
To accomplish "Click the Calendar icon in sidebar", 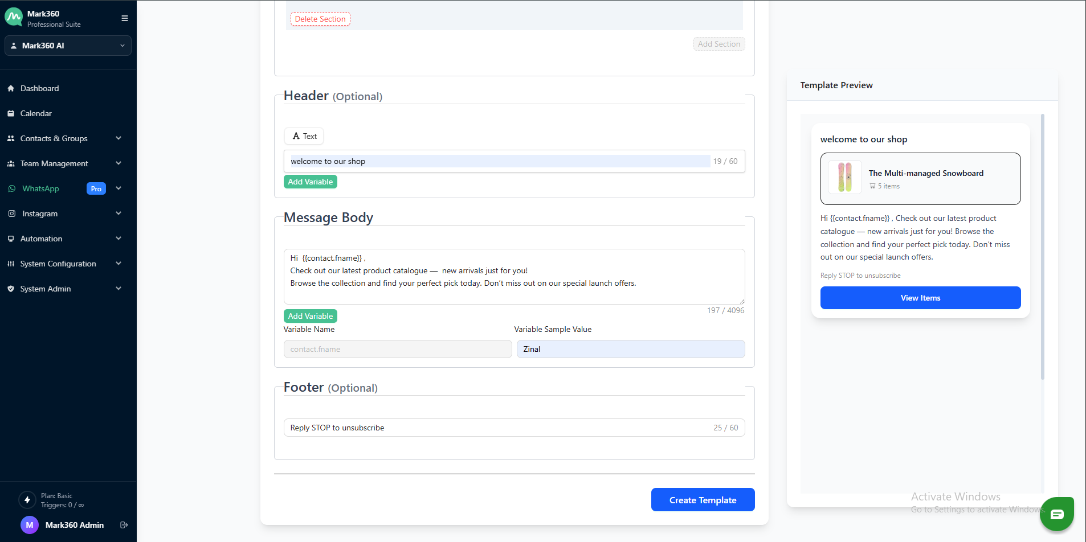I will pos(11,113).
